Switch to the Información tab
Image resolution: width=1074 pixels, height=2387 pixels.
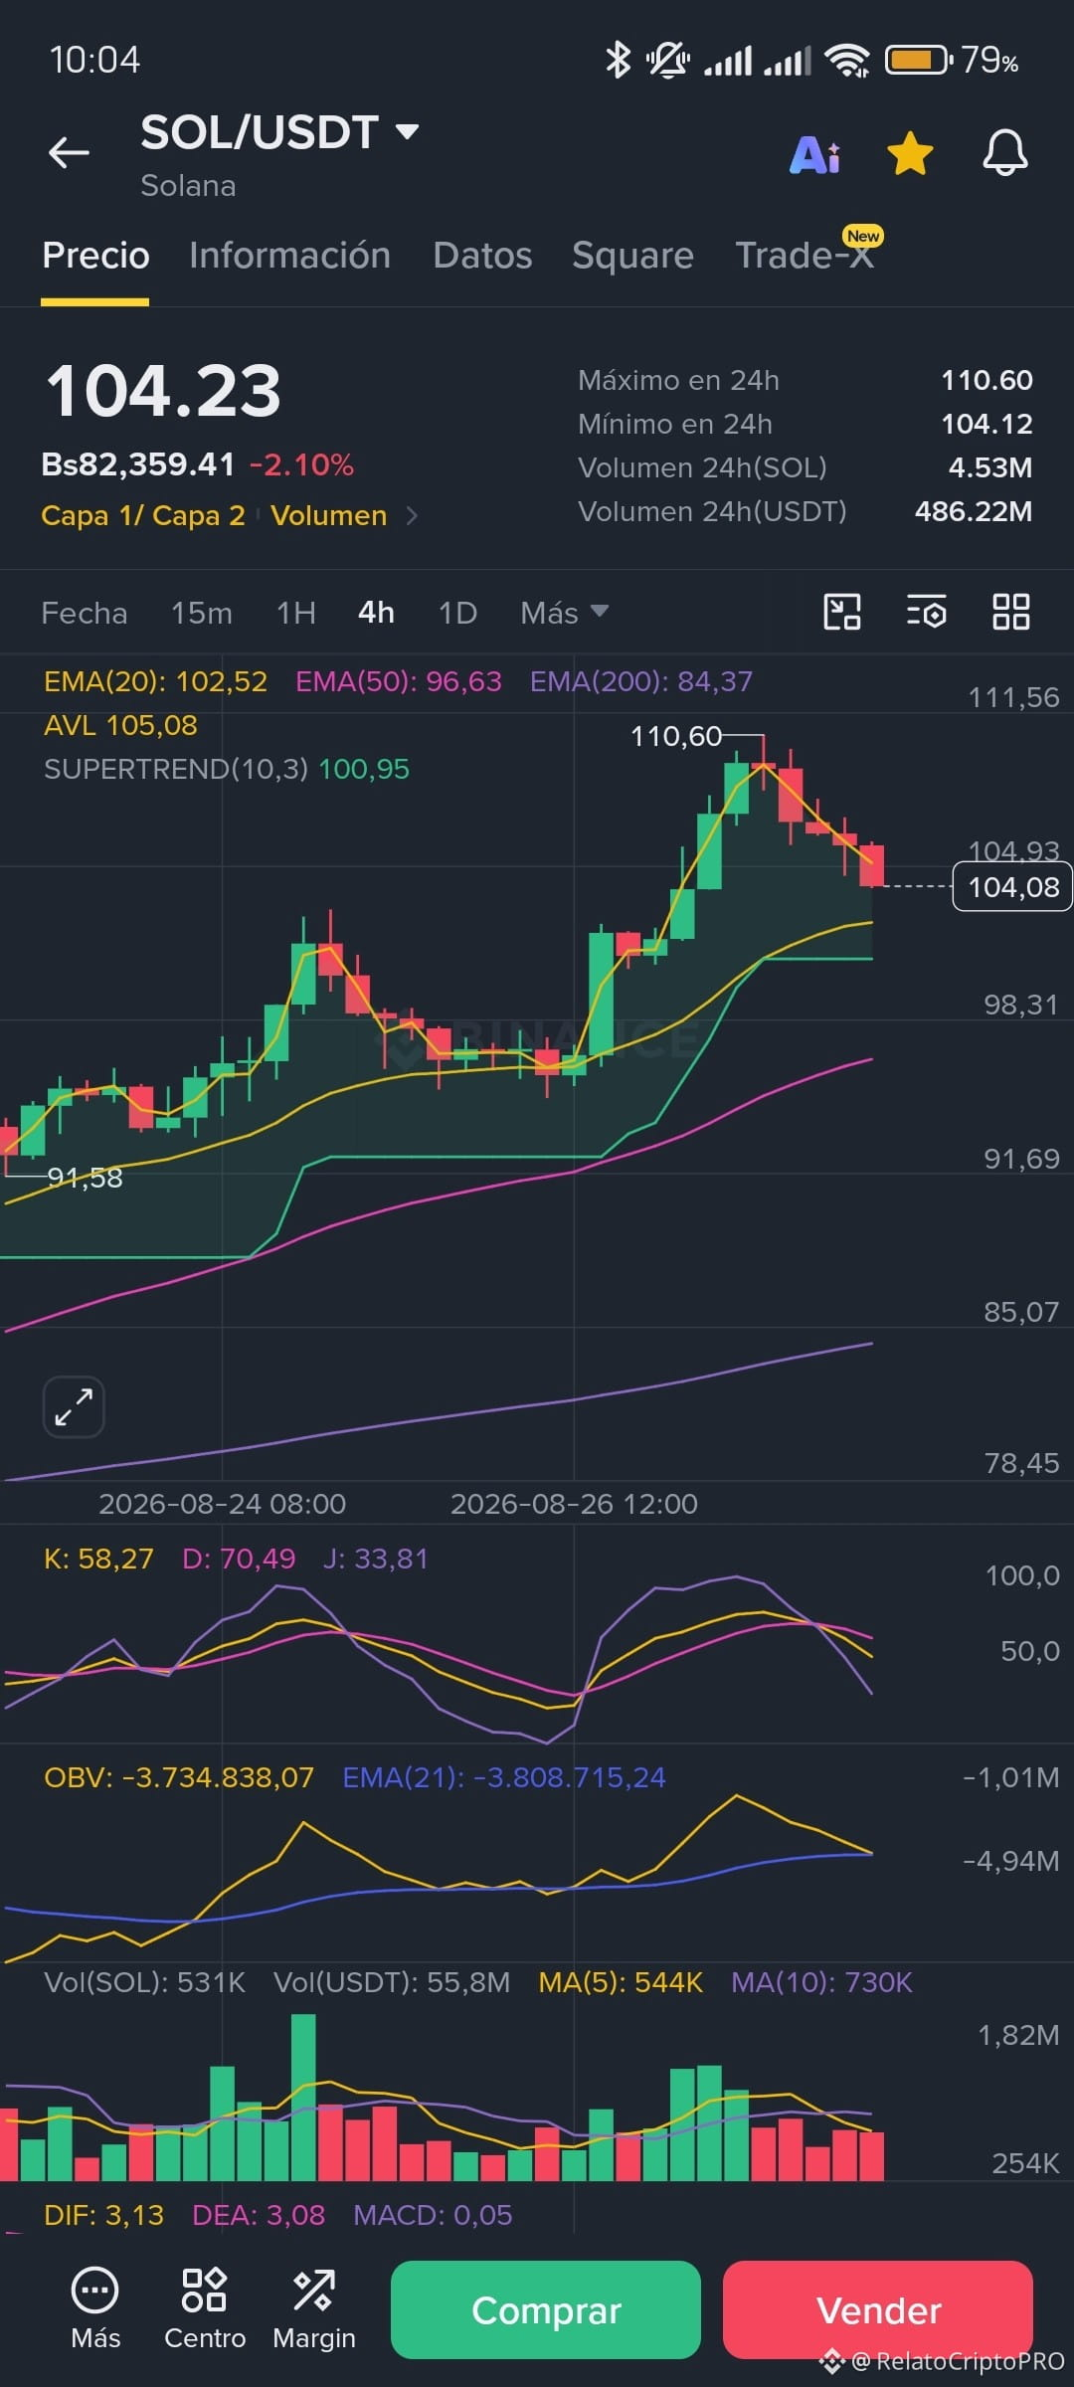[289, 256]
